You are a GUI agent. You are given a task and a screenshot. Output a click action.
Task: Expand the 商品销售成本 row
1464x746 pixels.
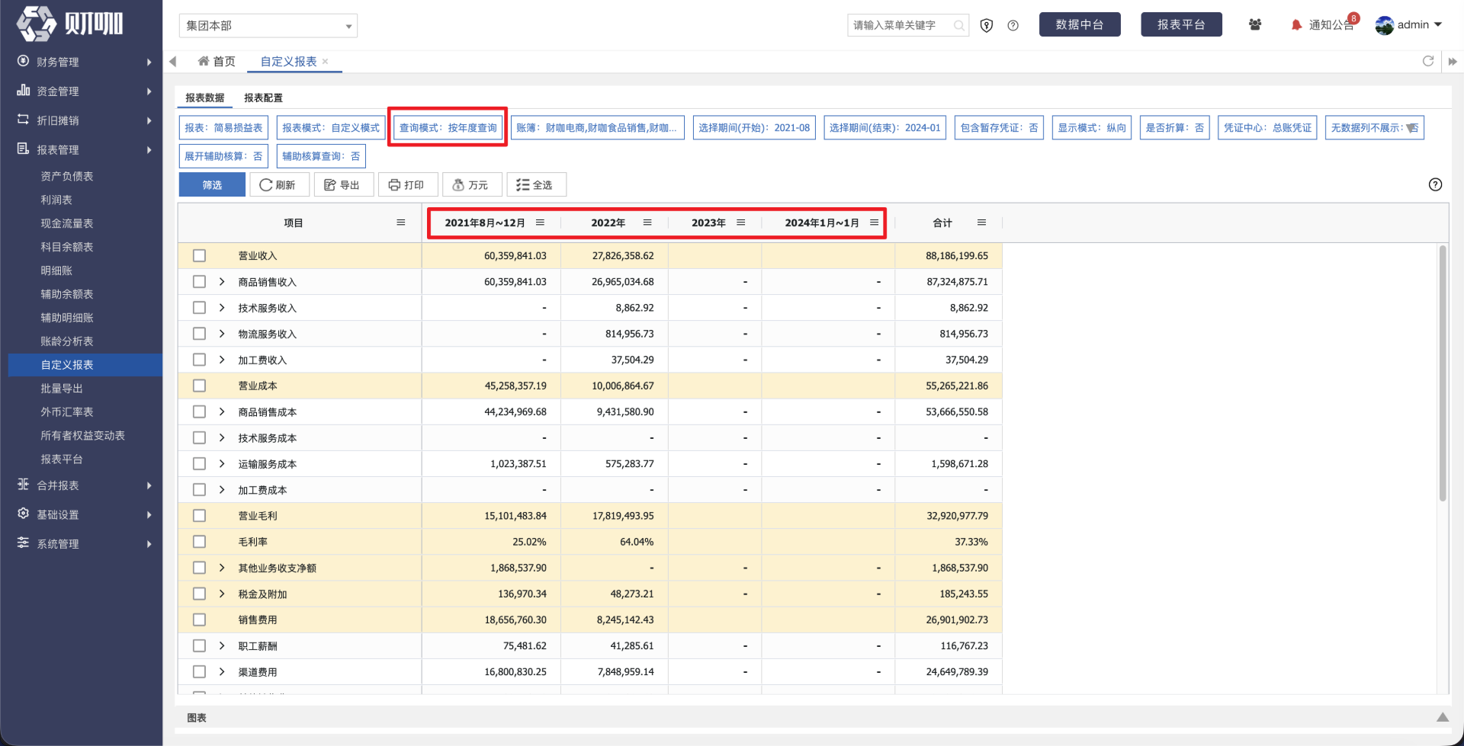point(222,411)
